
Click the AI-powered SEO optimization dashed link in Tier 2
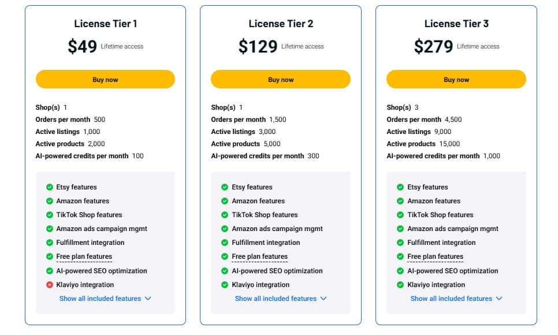point(278,271)
